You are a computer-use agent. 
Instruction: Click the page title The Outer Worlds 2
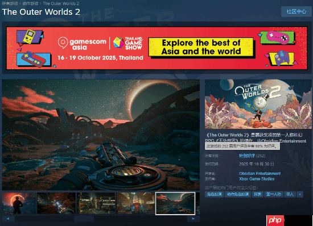(41, 12)
